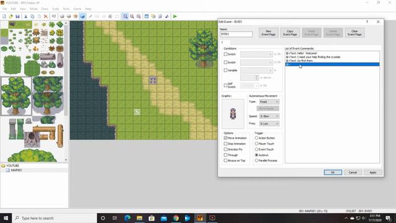Select the 'Text: Hello! Welcome!' command line
The height and width of the screenshot is (223, 396).
tap(332, 53)
